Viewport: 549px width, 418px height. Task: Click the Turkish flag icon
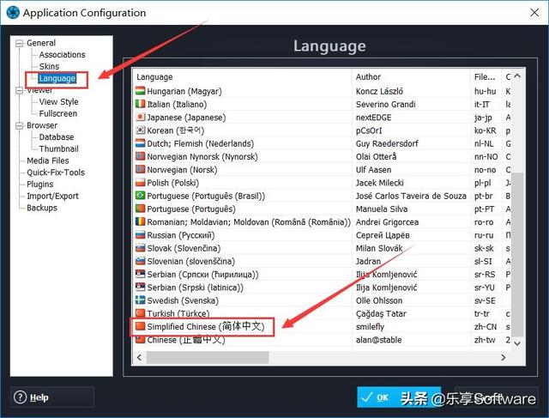pyautogui.click(x=140, y=313)
